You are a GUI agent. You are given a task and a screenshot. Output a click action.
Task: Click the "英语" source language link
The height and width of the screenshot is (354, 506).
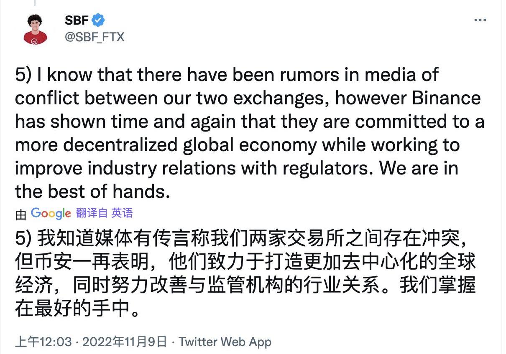pyautogui.click(x=122, y=213)
